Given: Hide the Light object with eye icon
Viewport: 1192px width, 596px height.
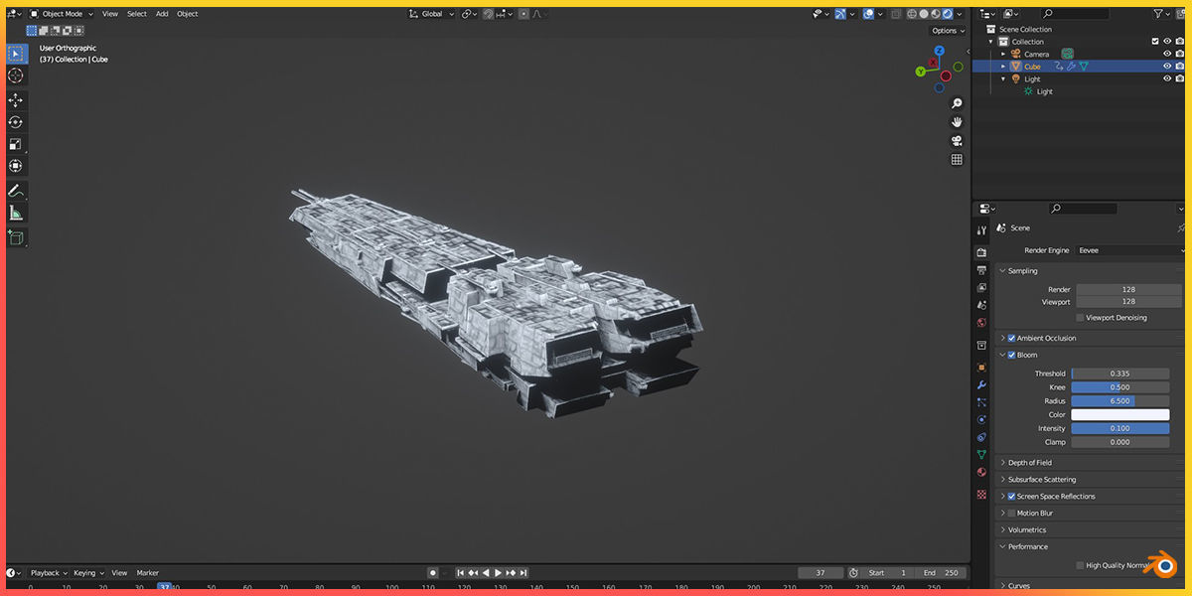Looking at the screenshot, I should tap(1167, 78).
